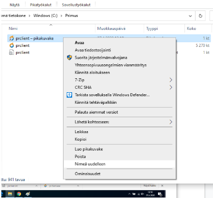This screenshot has width=213, height=198.
Task: Switch to the Sovellustyökalut ribbon tab
Action: 76,5
